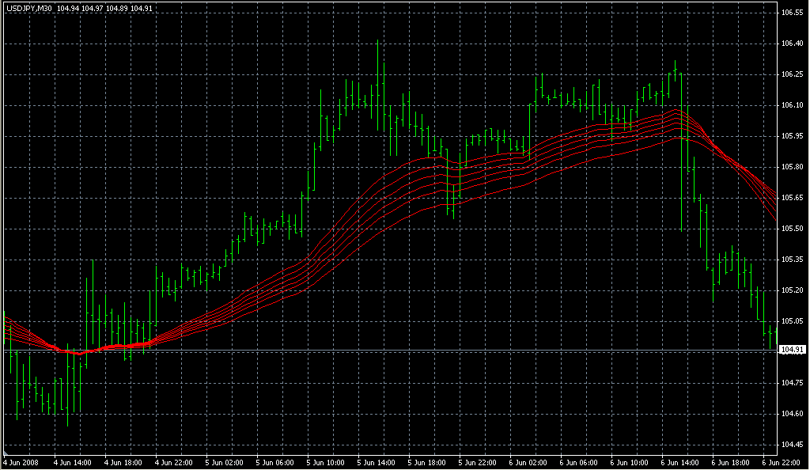Select the 5 Jun 10:00 time label
Image resolution: width=810 pixels, height=470 pixels.
[326, 462]
